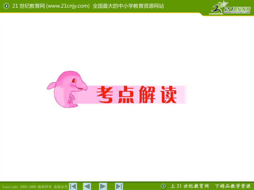Screen dimensions: 254x190
Task: Click the play circle icon in the bottom footer
Action: [x=163, y=186]
